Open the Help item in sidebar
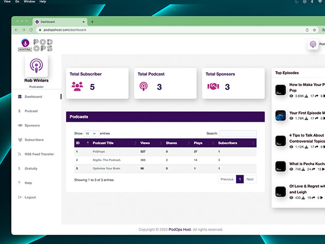Viewport: 325px width, 244px height. 28,183
